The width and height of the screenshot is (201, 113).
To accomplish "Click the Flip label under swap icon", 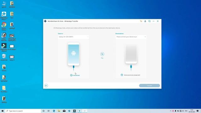I will pos(102,58).
